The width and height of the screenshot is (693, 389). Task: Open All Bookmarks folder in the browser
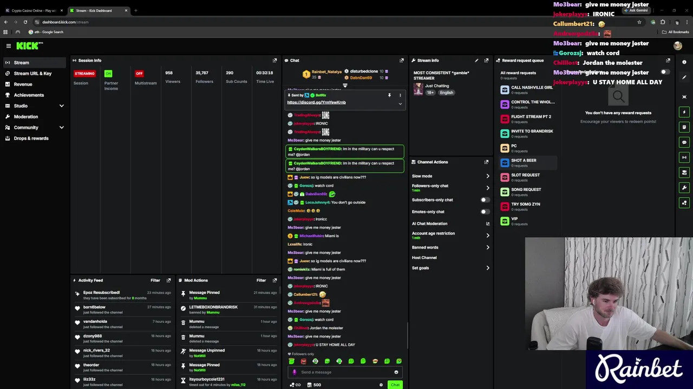tap(675, 32)
